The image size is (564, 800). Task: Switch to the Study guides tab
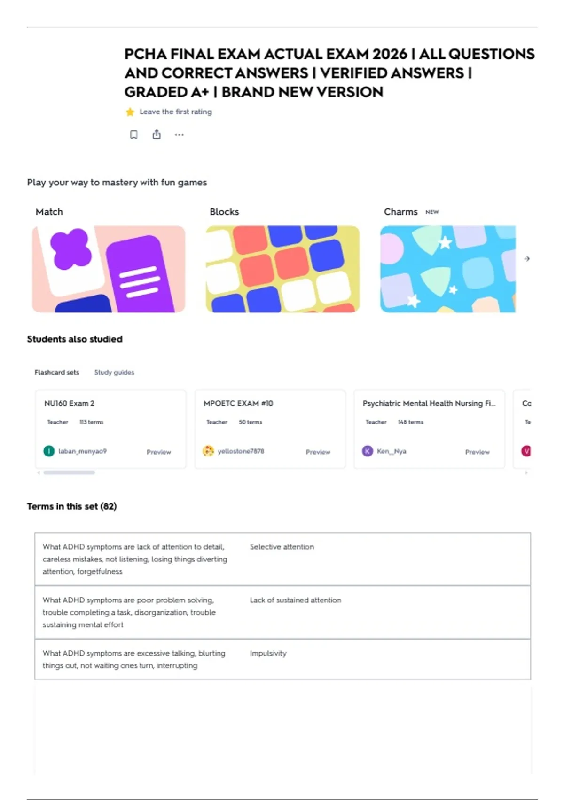(x=114, y=372)
